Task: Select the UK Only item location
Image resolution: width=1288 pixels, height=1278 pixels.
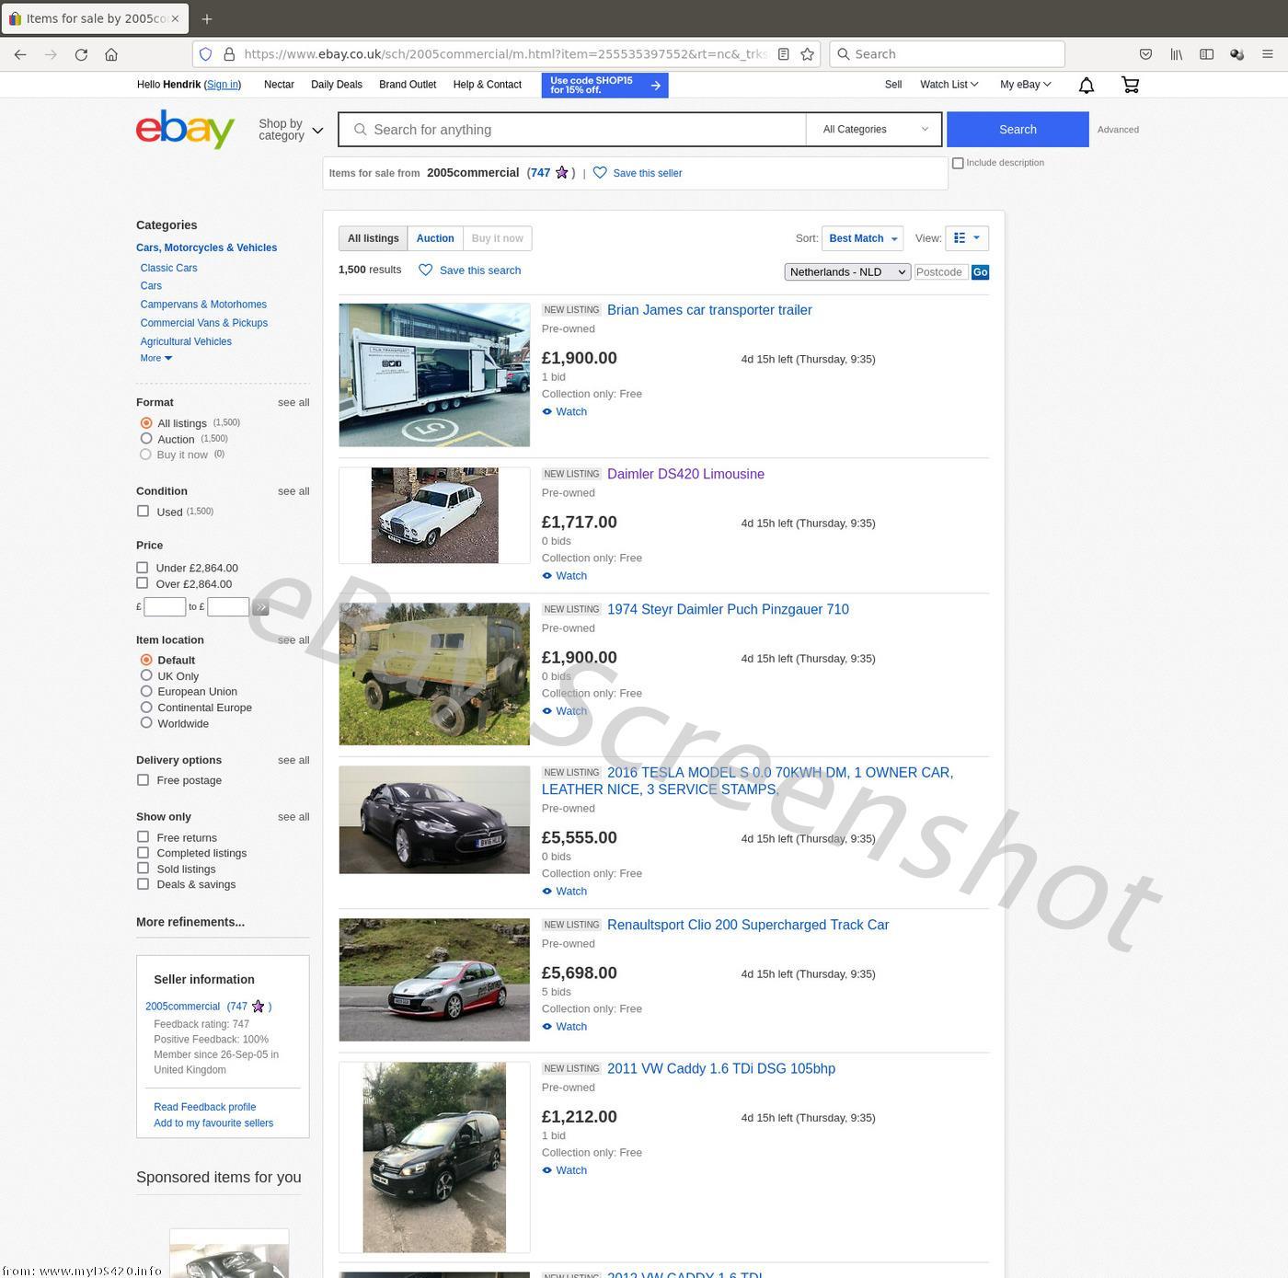Action: (x=146, y=676)
